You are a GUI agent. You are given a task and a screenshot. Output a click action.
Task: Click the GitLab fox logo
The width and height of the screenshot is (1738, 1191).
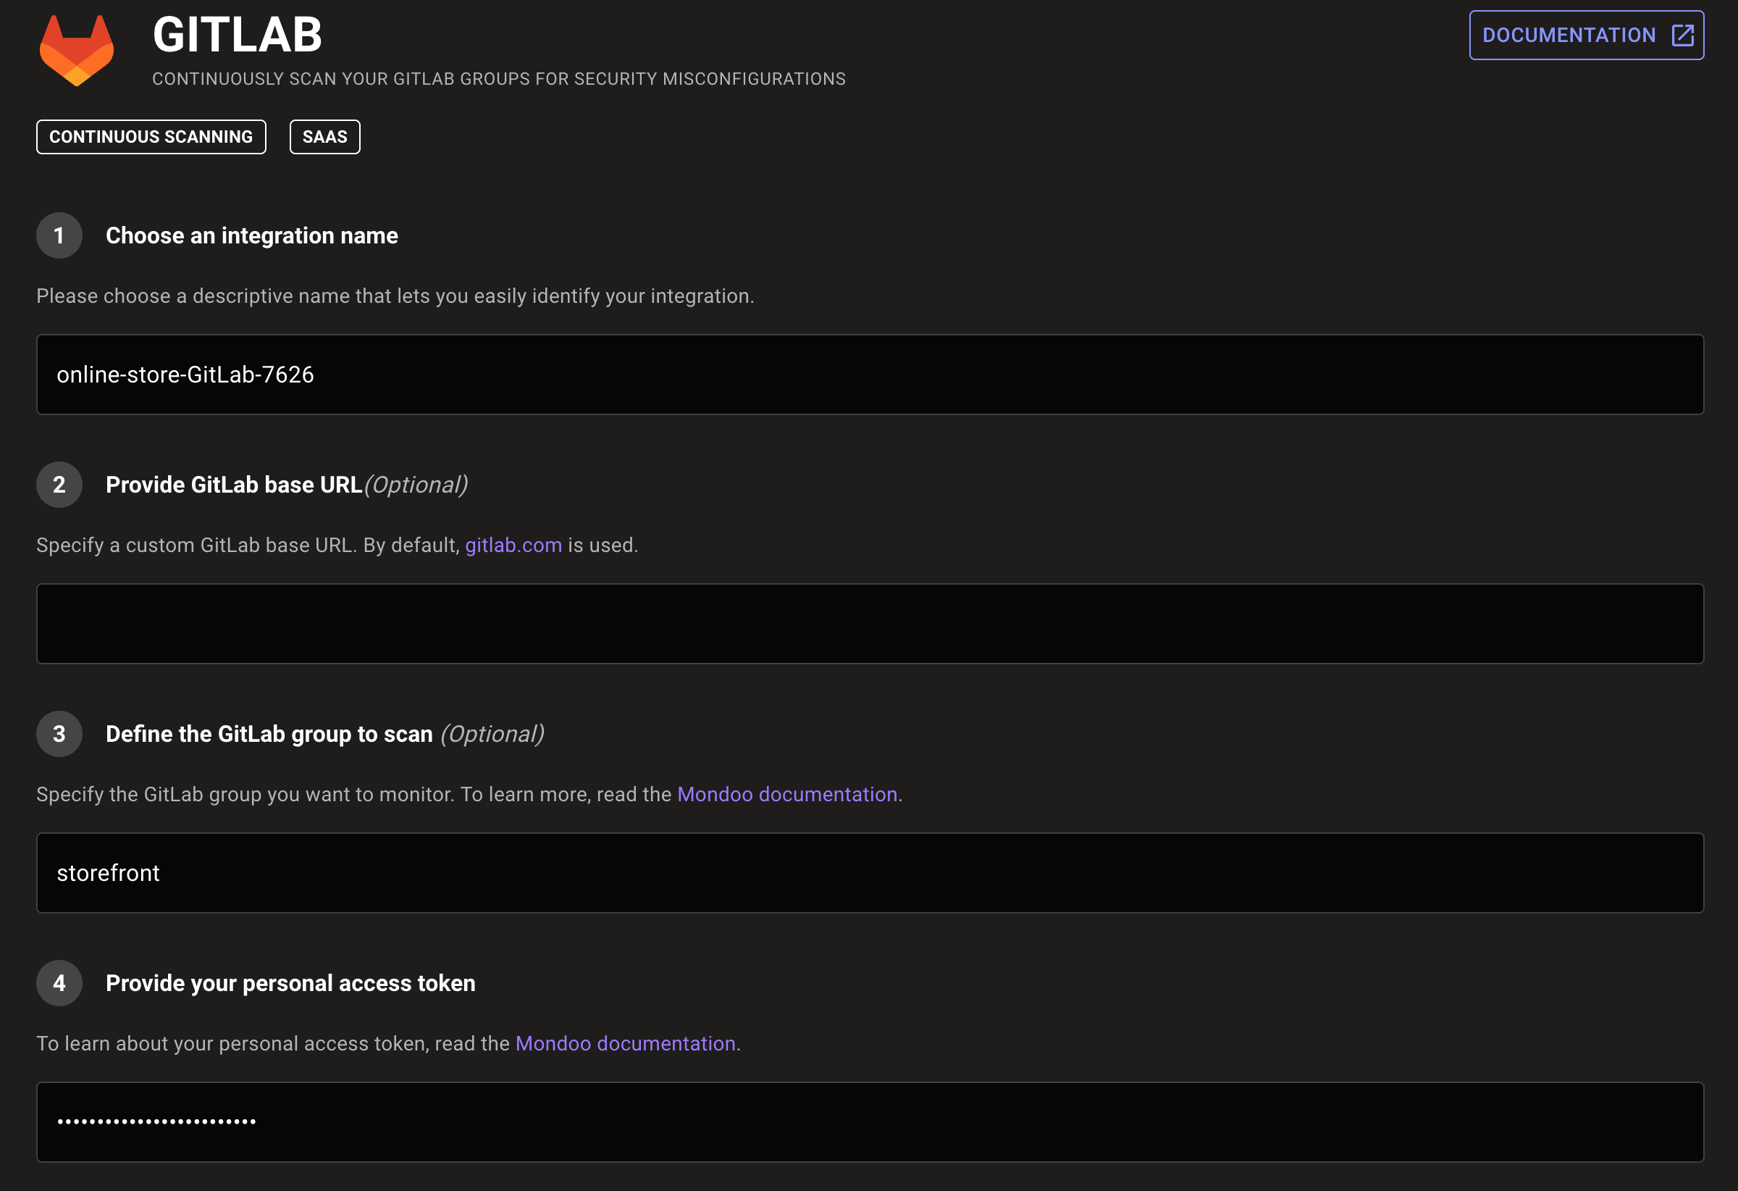pos(76,50)
